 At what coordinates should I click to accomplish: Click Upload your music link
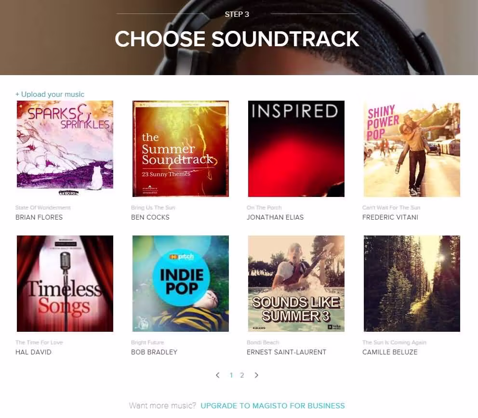pyautogui.click(x=50, y=94)
